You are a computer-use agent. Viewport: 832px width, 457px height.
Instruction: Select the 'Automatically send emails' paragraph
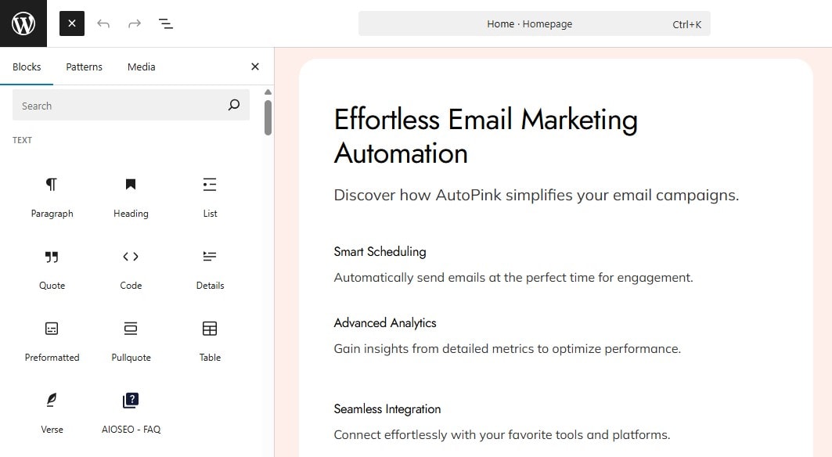pyautogui.click(x=513, y=278)
